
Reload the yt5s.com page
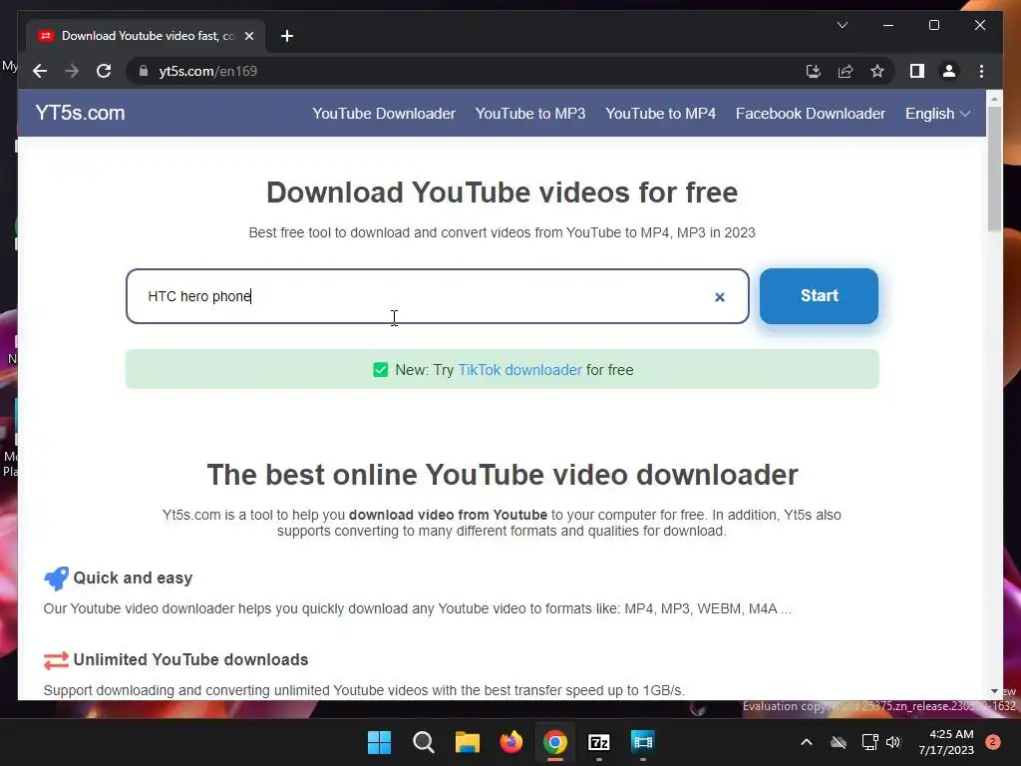coord(104,71)
